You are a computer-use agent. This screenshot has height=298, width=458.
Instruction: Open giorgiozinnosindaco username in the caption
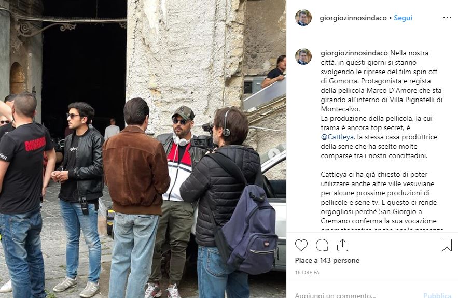[354, 53]
